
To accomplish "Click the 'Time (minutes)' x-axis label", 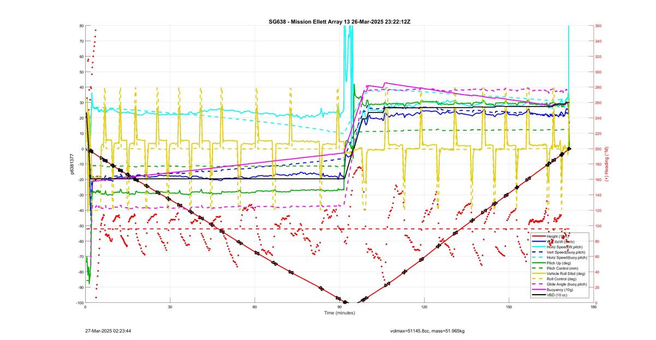I will tap(339, 313).
